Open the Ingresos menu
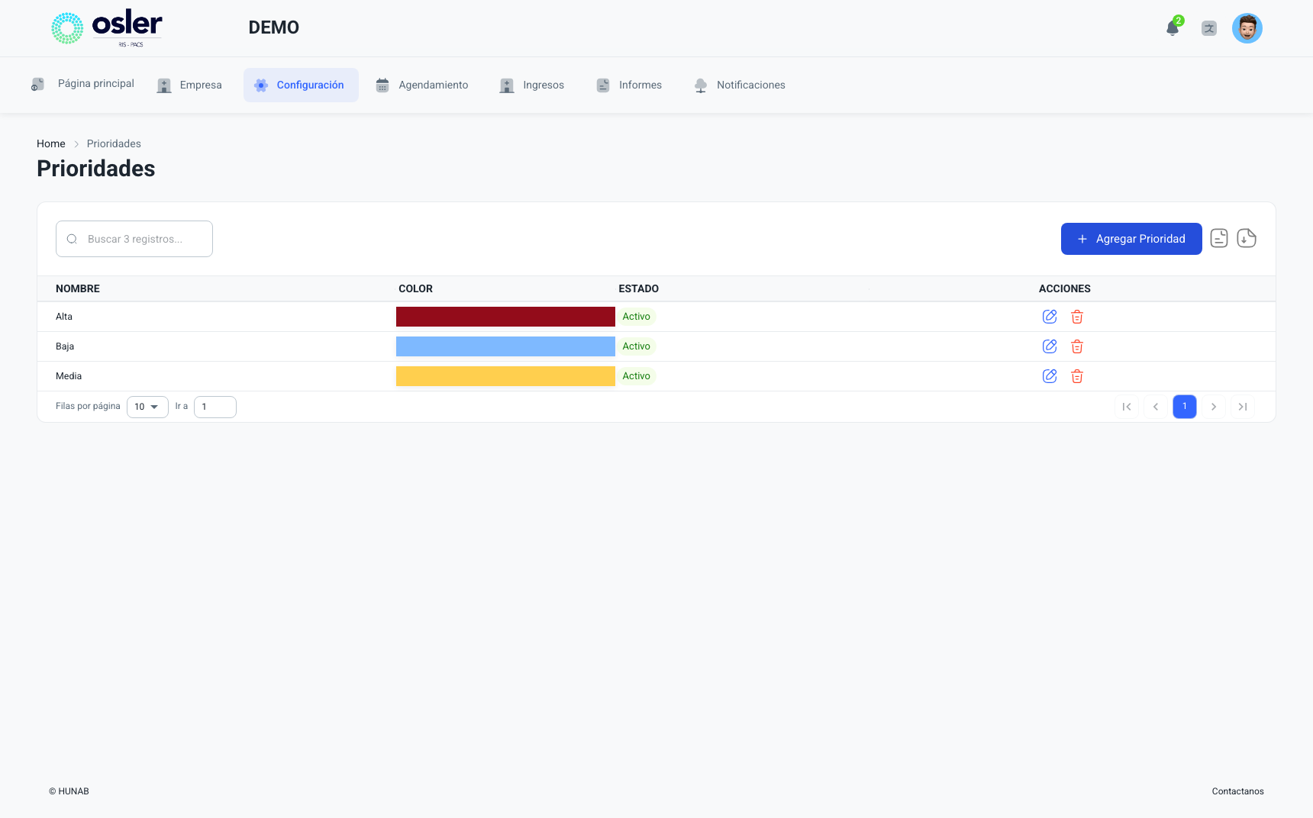This screenshot has width=1313, height=818. 532,85
